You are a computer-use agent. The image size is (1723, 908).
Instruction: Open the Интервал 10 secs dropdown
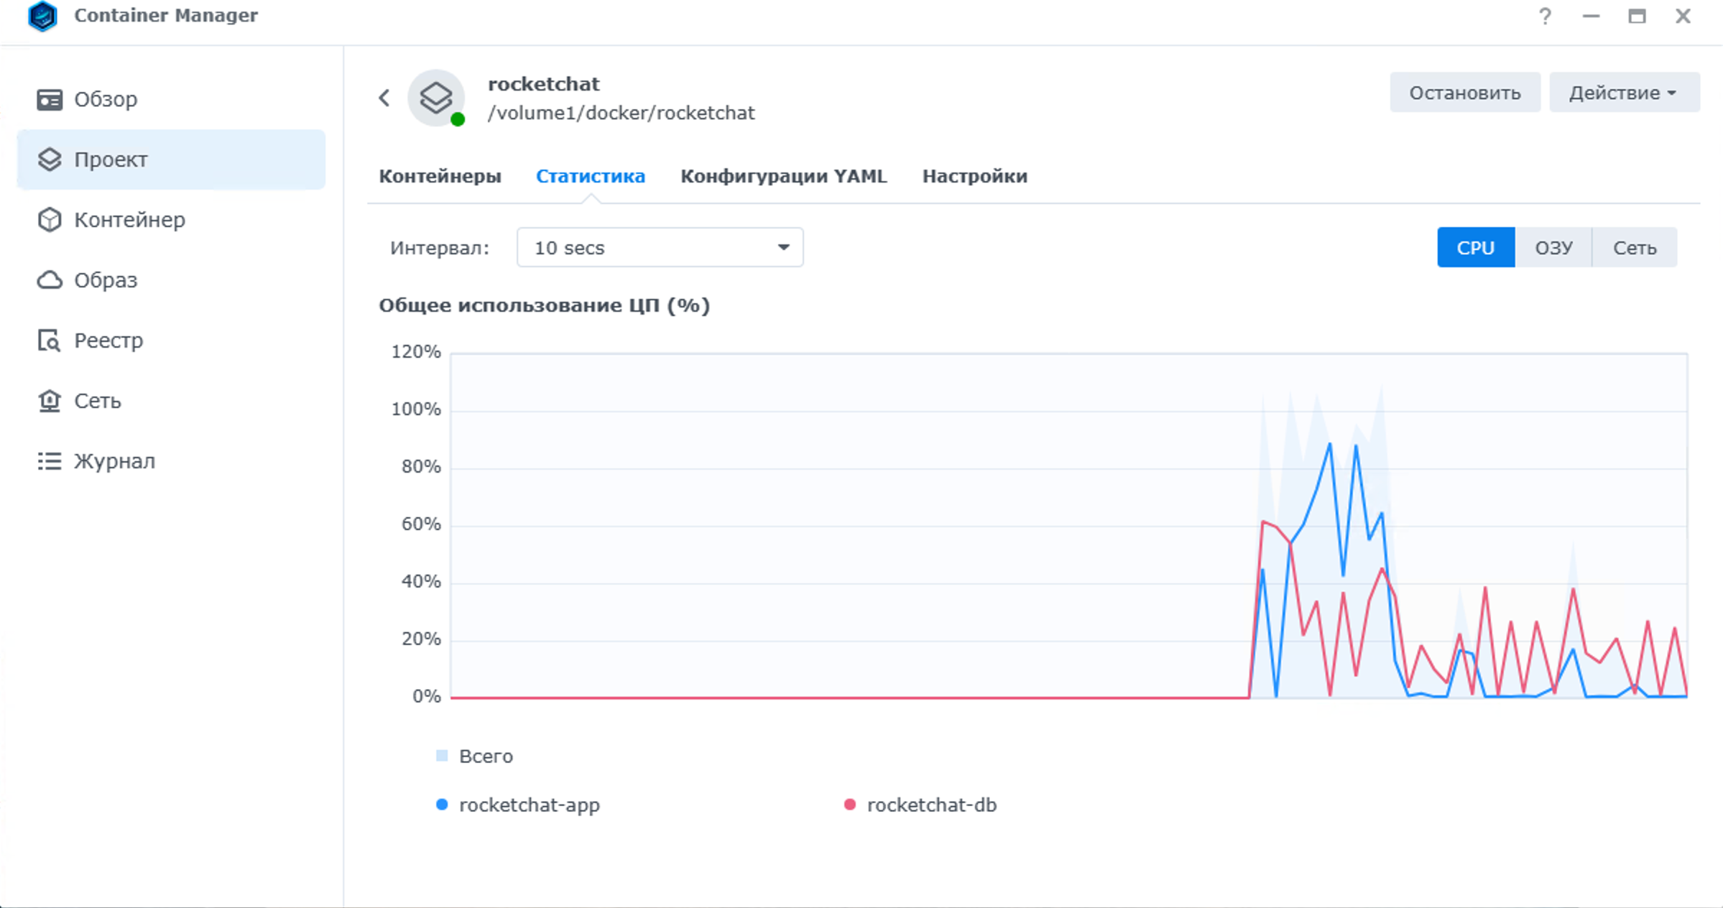(x=660, y=248)
